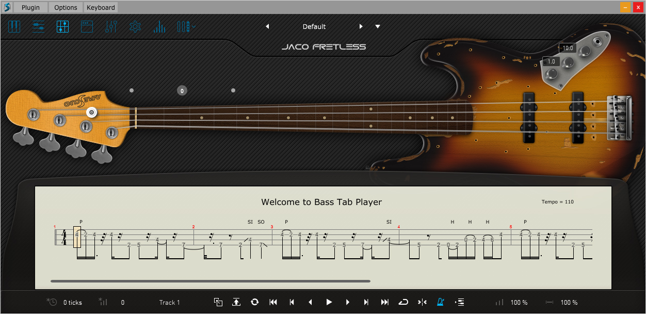The height and width of the screenshot is (314, 646).
Task: Open the bar-graph analyzer icon
Action: point(159,26)
